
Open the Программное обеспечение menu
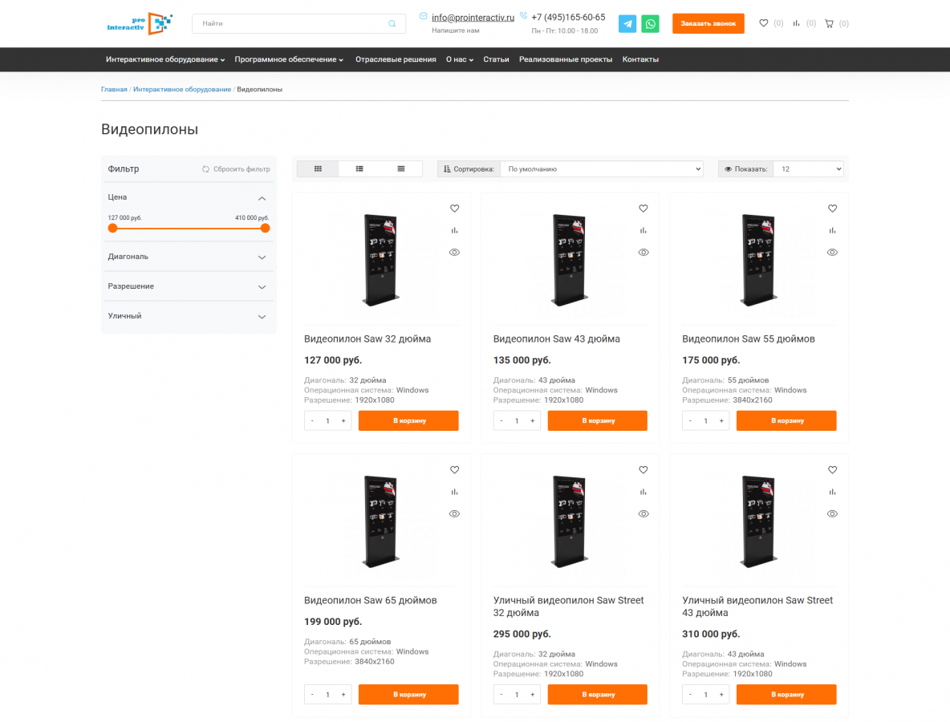(x=289, y=59)
